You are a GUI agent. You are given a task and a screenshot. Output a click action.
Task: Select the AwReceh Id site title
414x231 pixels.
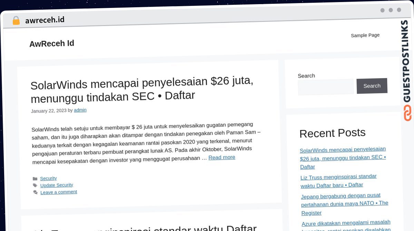[51, 43]
